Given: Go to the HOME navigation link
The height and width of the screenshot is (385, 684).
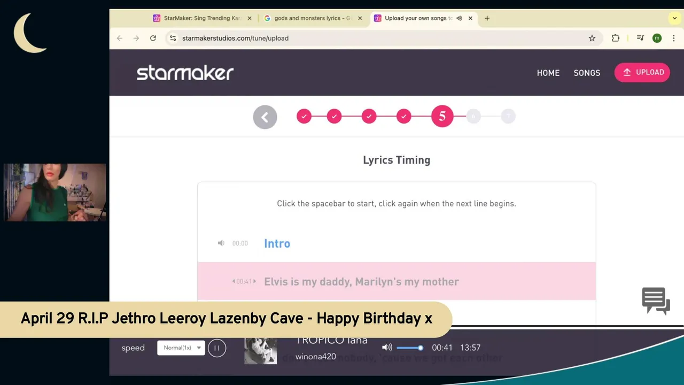Looking at the screenshot, I should pyautogui.click(x=548, y=73).
